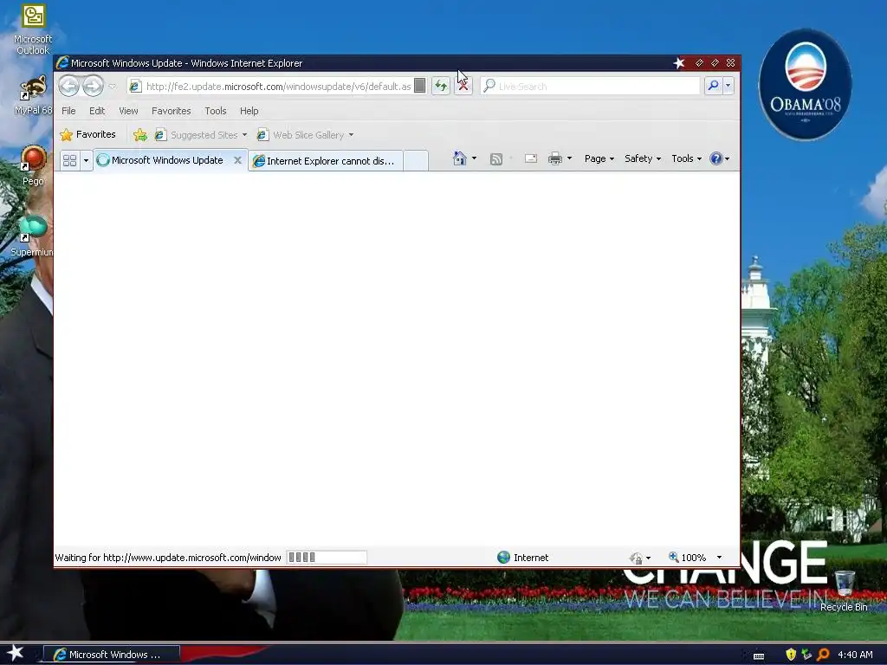Open the View menu
887x665 pixels.
pyautogui.click(x=128, y=111)
